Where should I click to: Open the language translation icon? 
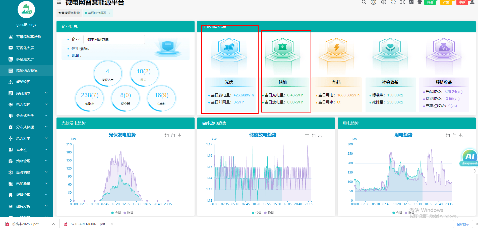point(411,2)
